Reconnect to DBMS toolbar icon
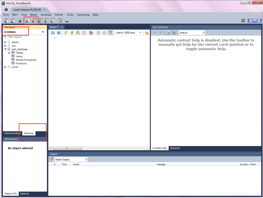This screenshot has height=198, width=263. [68, 21]
